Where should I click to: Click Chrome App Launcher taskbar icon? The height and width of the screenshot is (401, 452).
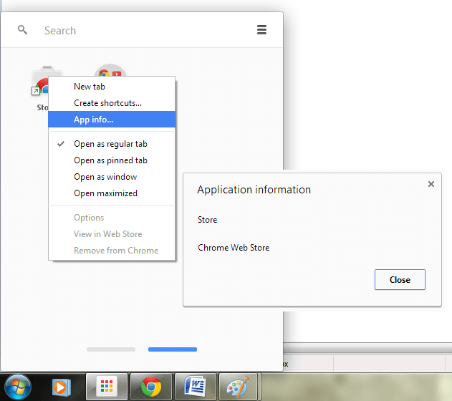click(106, 387)
